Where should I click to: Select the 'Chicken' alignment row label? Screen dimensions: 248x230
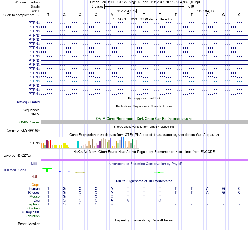click(x=33, y=208)
